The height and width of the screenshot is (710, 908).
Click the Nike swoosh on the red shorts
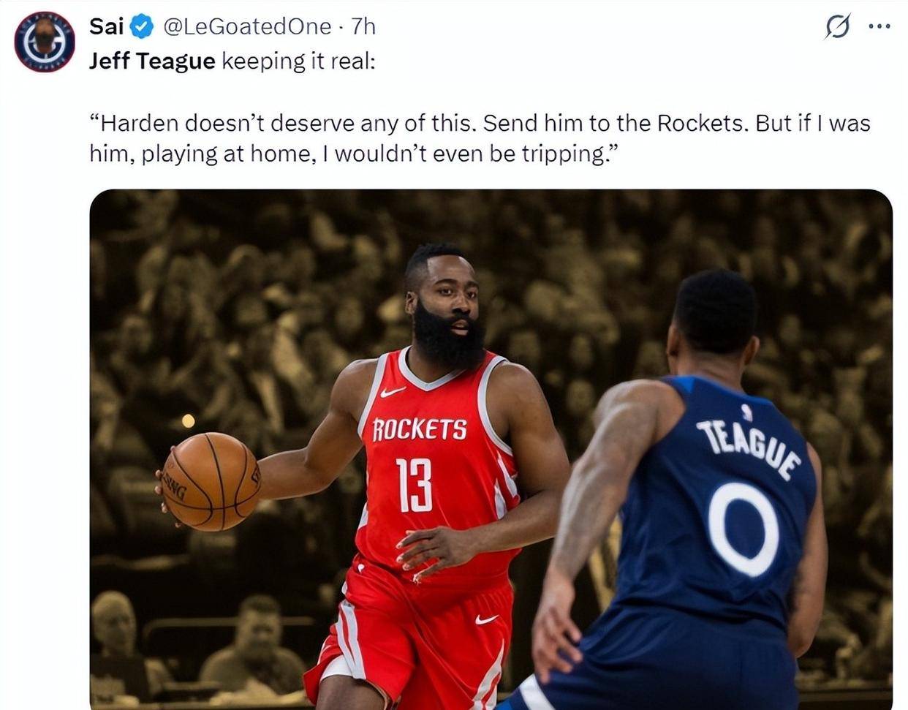tap(486, 619)
